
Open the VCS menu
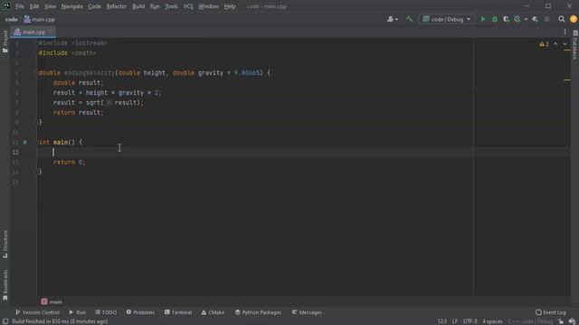[x=188, y=6]
